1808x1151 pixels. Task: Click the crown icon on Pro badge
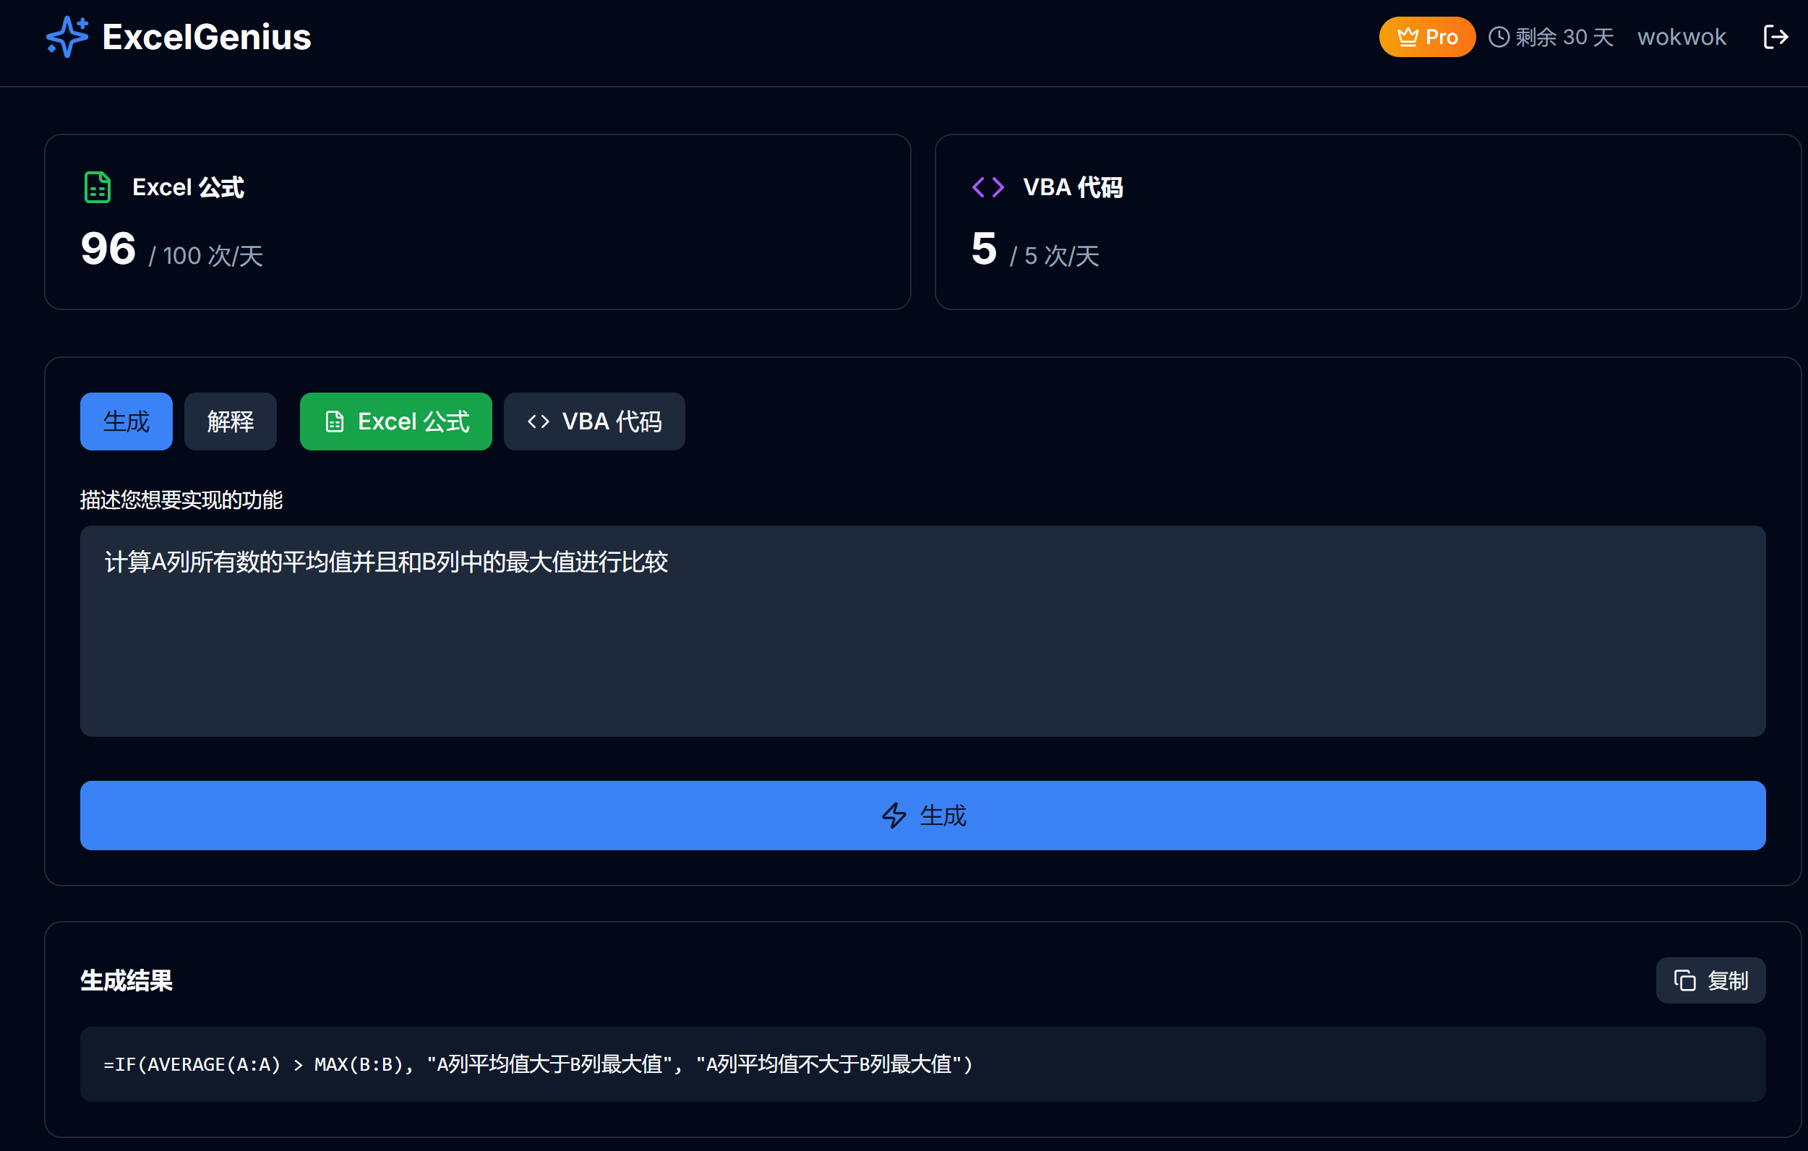coord(1407,37)
